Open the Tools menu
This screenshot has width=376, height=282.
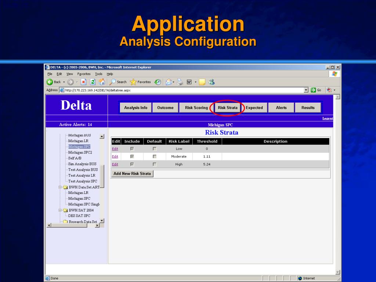pos(98,74)
